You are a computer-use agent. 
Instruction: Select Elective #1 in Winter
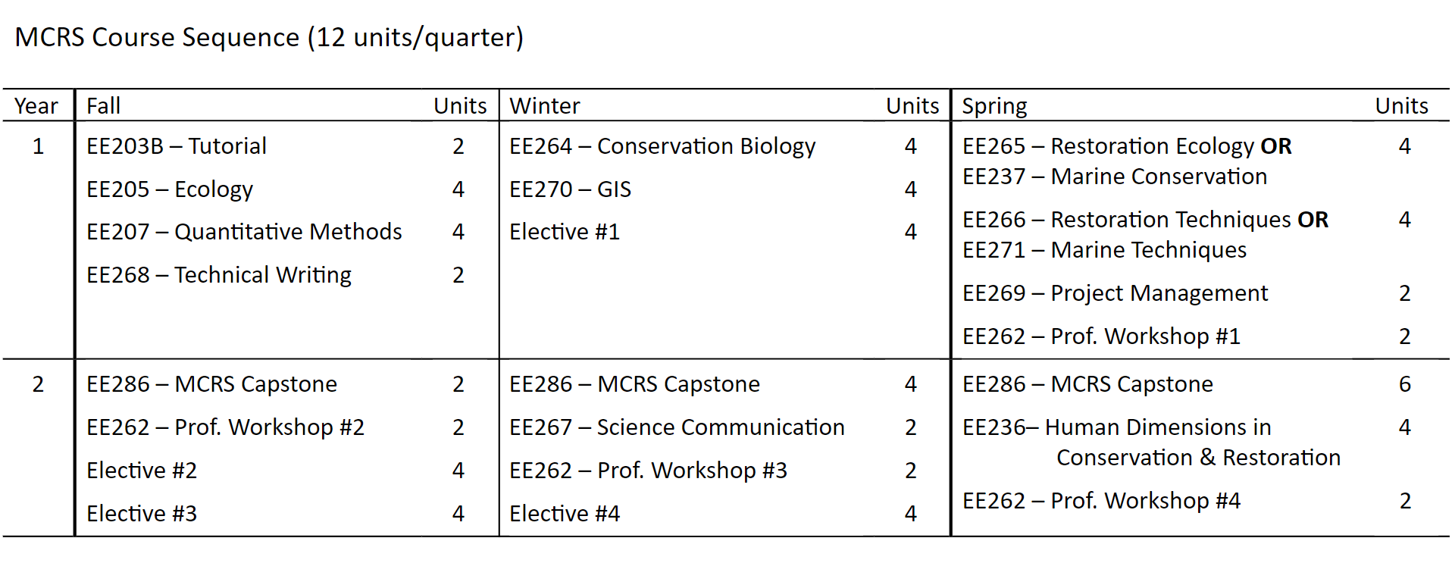pyautogui.click(x=565, y=232)
